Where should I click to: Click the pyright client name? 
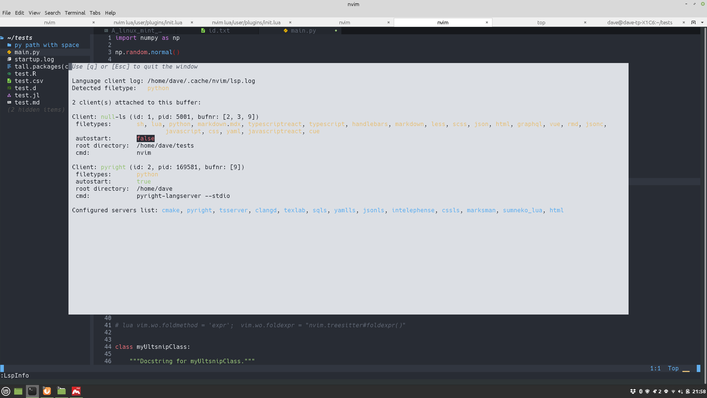pos(113,167)
